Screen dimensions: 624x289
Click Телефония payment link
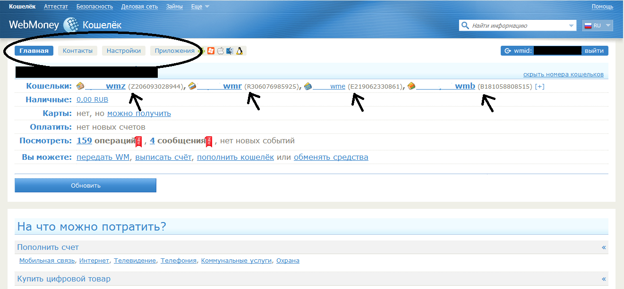pos(179,261)
